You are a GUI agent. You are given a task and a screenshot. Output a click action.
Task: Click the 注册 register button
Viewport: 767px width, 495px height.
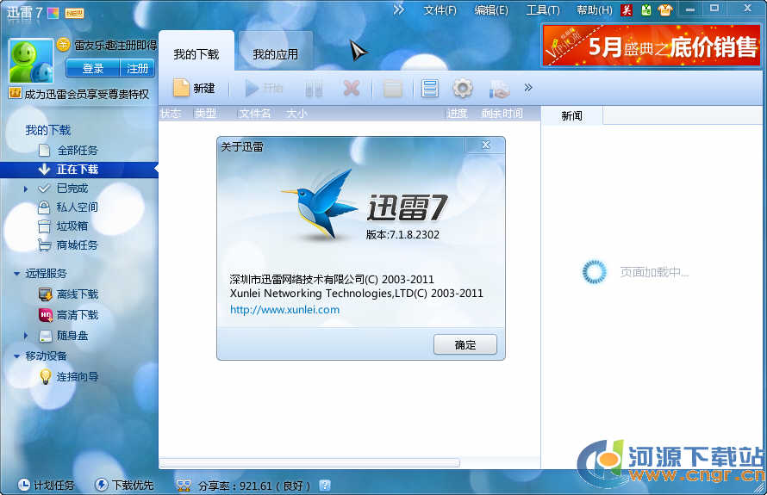(x=137, y=68)
